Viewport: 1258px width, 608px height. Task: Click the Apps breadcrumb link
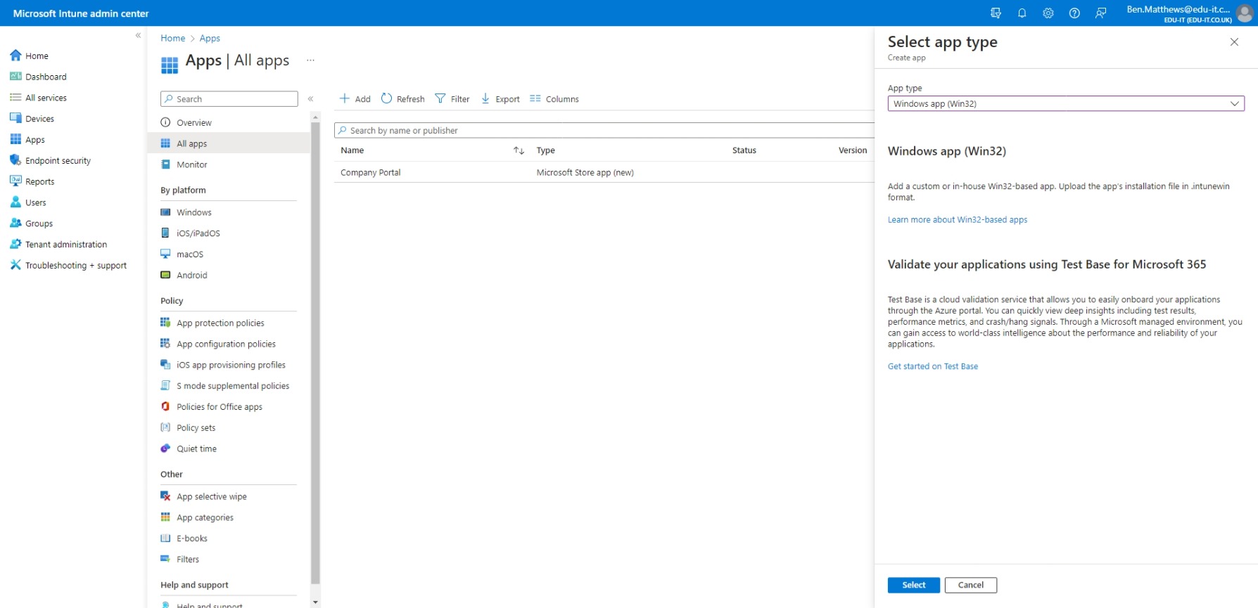point(210,38)
